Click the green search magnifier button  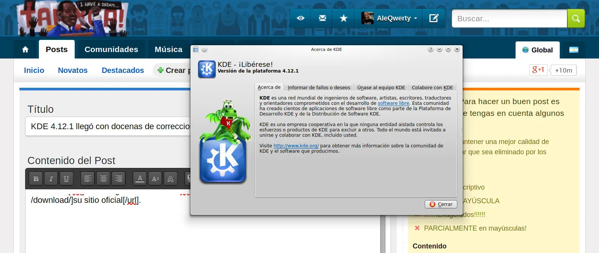(x=576, y=19)
